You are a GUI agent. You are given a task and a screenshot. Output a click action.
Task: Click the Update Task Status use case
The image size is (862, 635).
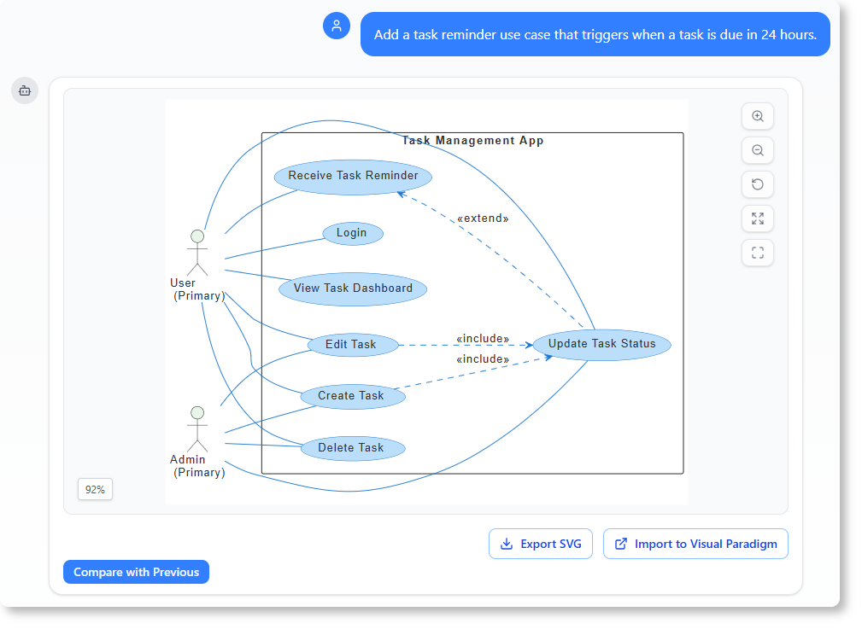point(601,344)
